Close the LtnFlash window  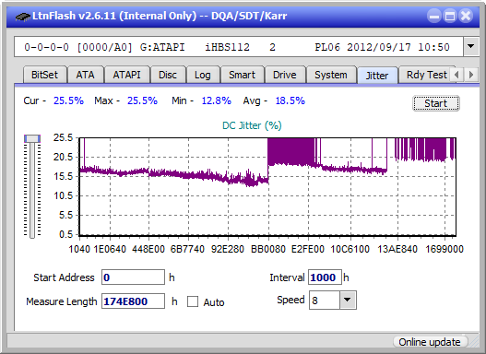466,16
